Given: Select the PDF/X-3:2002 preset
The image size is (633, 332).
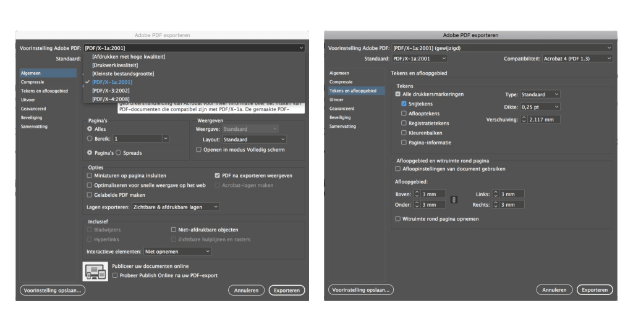Looking at the screenshot, I should 111,91.
